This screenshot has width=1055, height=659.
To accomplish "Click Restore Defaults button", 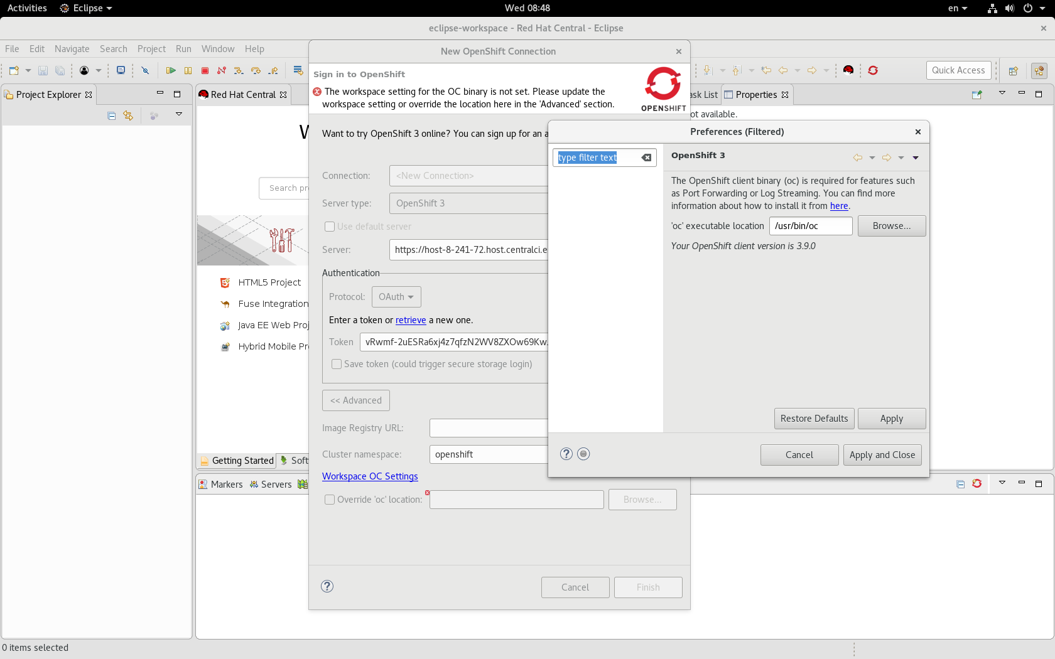I will coord(814,419).
